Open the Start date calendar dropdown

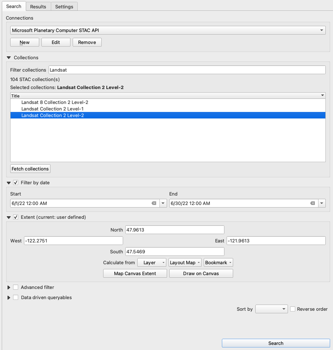click(x=163, y=203)
